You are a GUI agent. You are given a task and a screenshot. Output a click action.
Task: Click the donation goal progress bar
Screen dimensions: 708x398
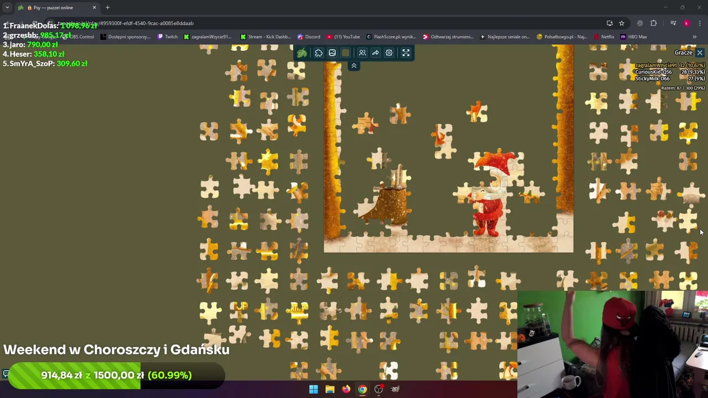[x=116, y=375]
